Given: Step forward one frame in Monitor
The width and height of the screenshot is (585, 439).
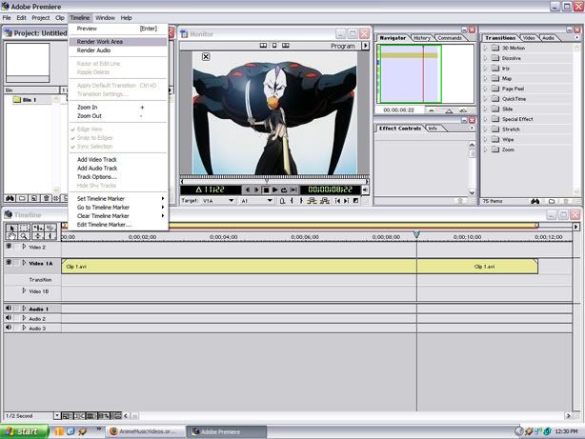Looking at the screenshot, I should coord(256,190).
